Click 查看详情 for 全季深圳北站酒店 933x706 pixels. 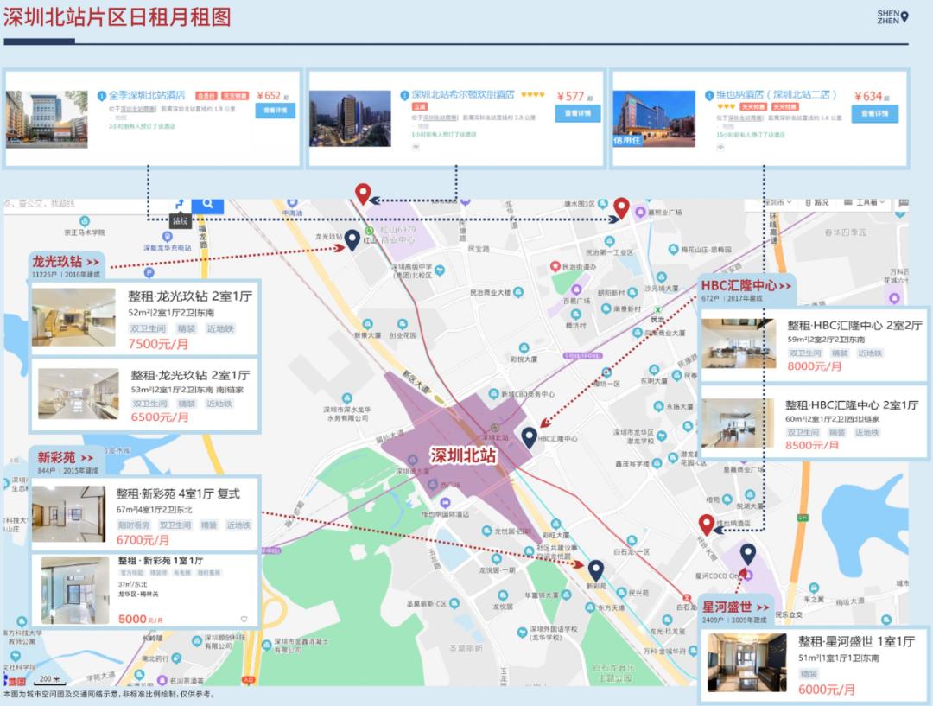click(x=276, y=111)
